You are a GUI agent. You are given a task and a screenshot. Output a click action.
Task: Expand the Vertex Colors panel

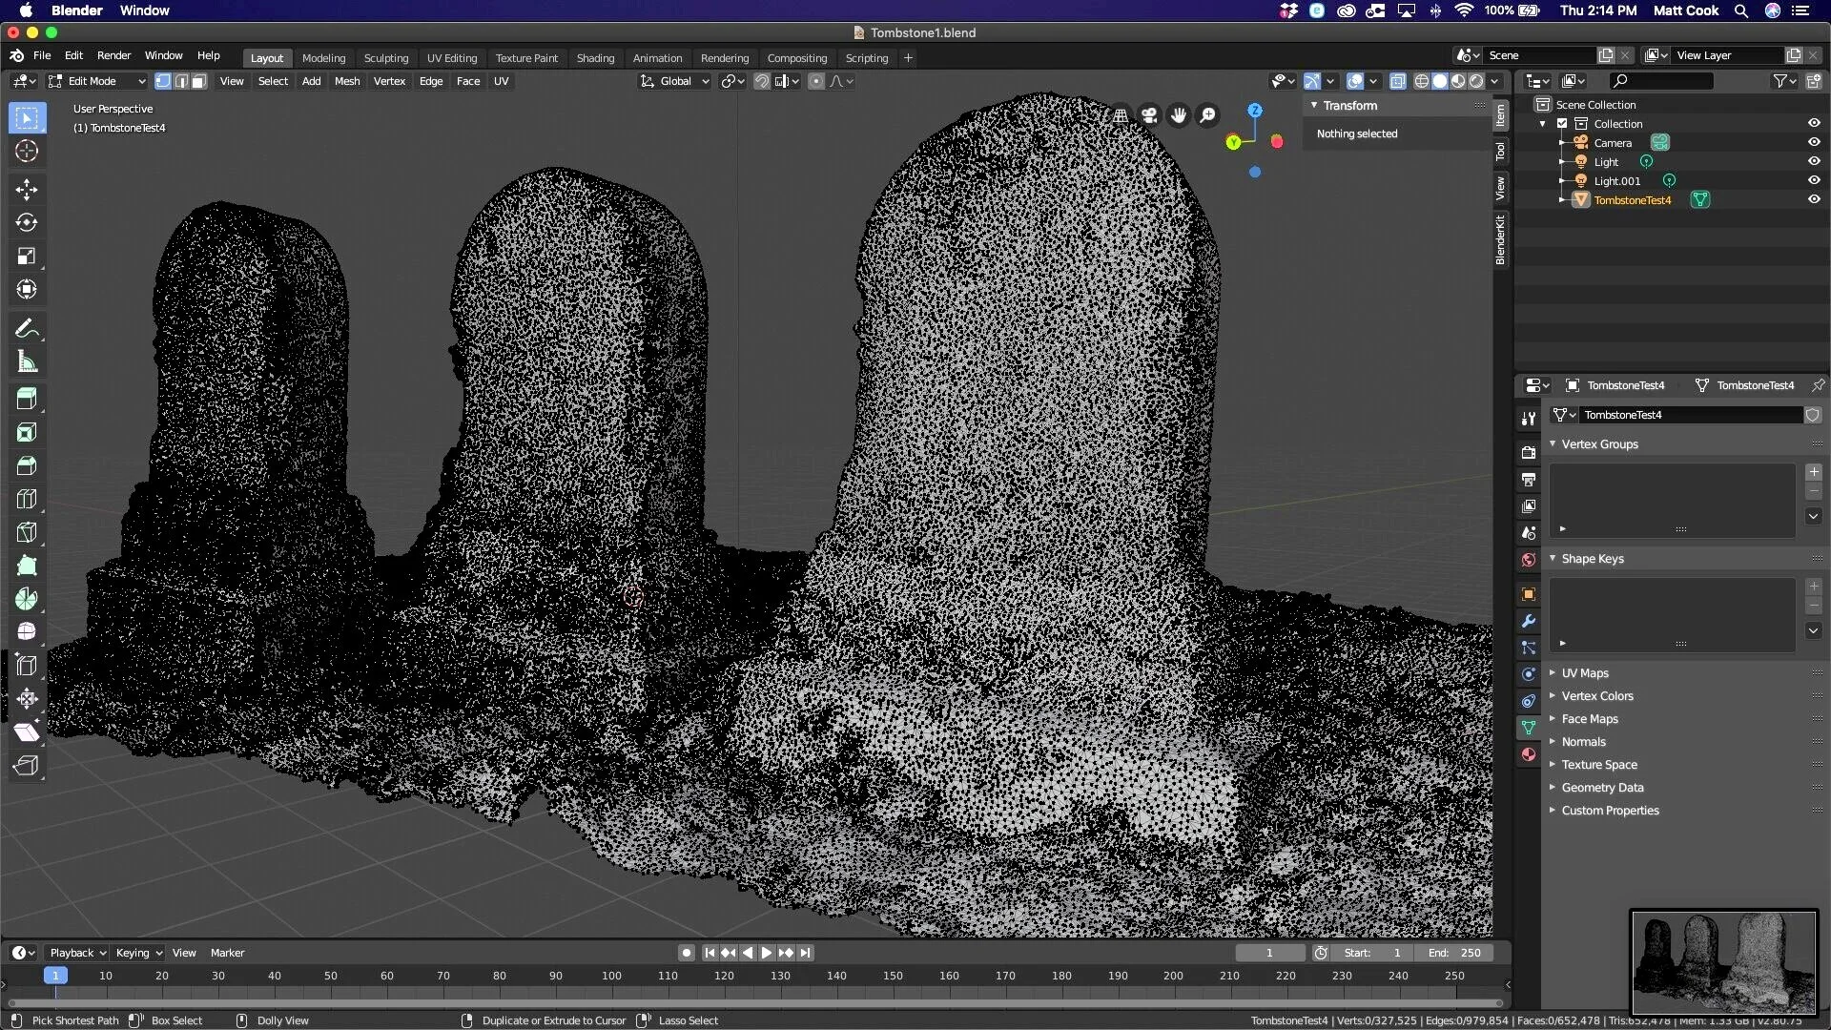(x=1597, y=696)
